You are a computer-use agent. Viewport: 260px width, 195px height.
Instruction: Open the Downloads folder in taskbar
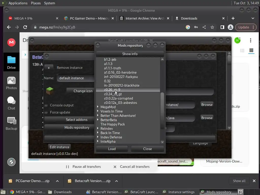coord(60,192)
